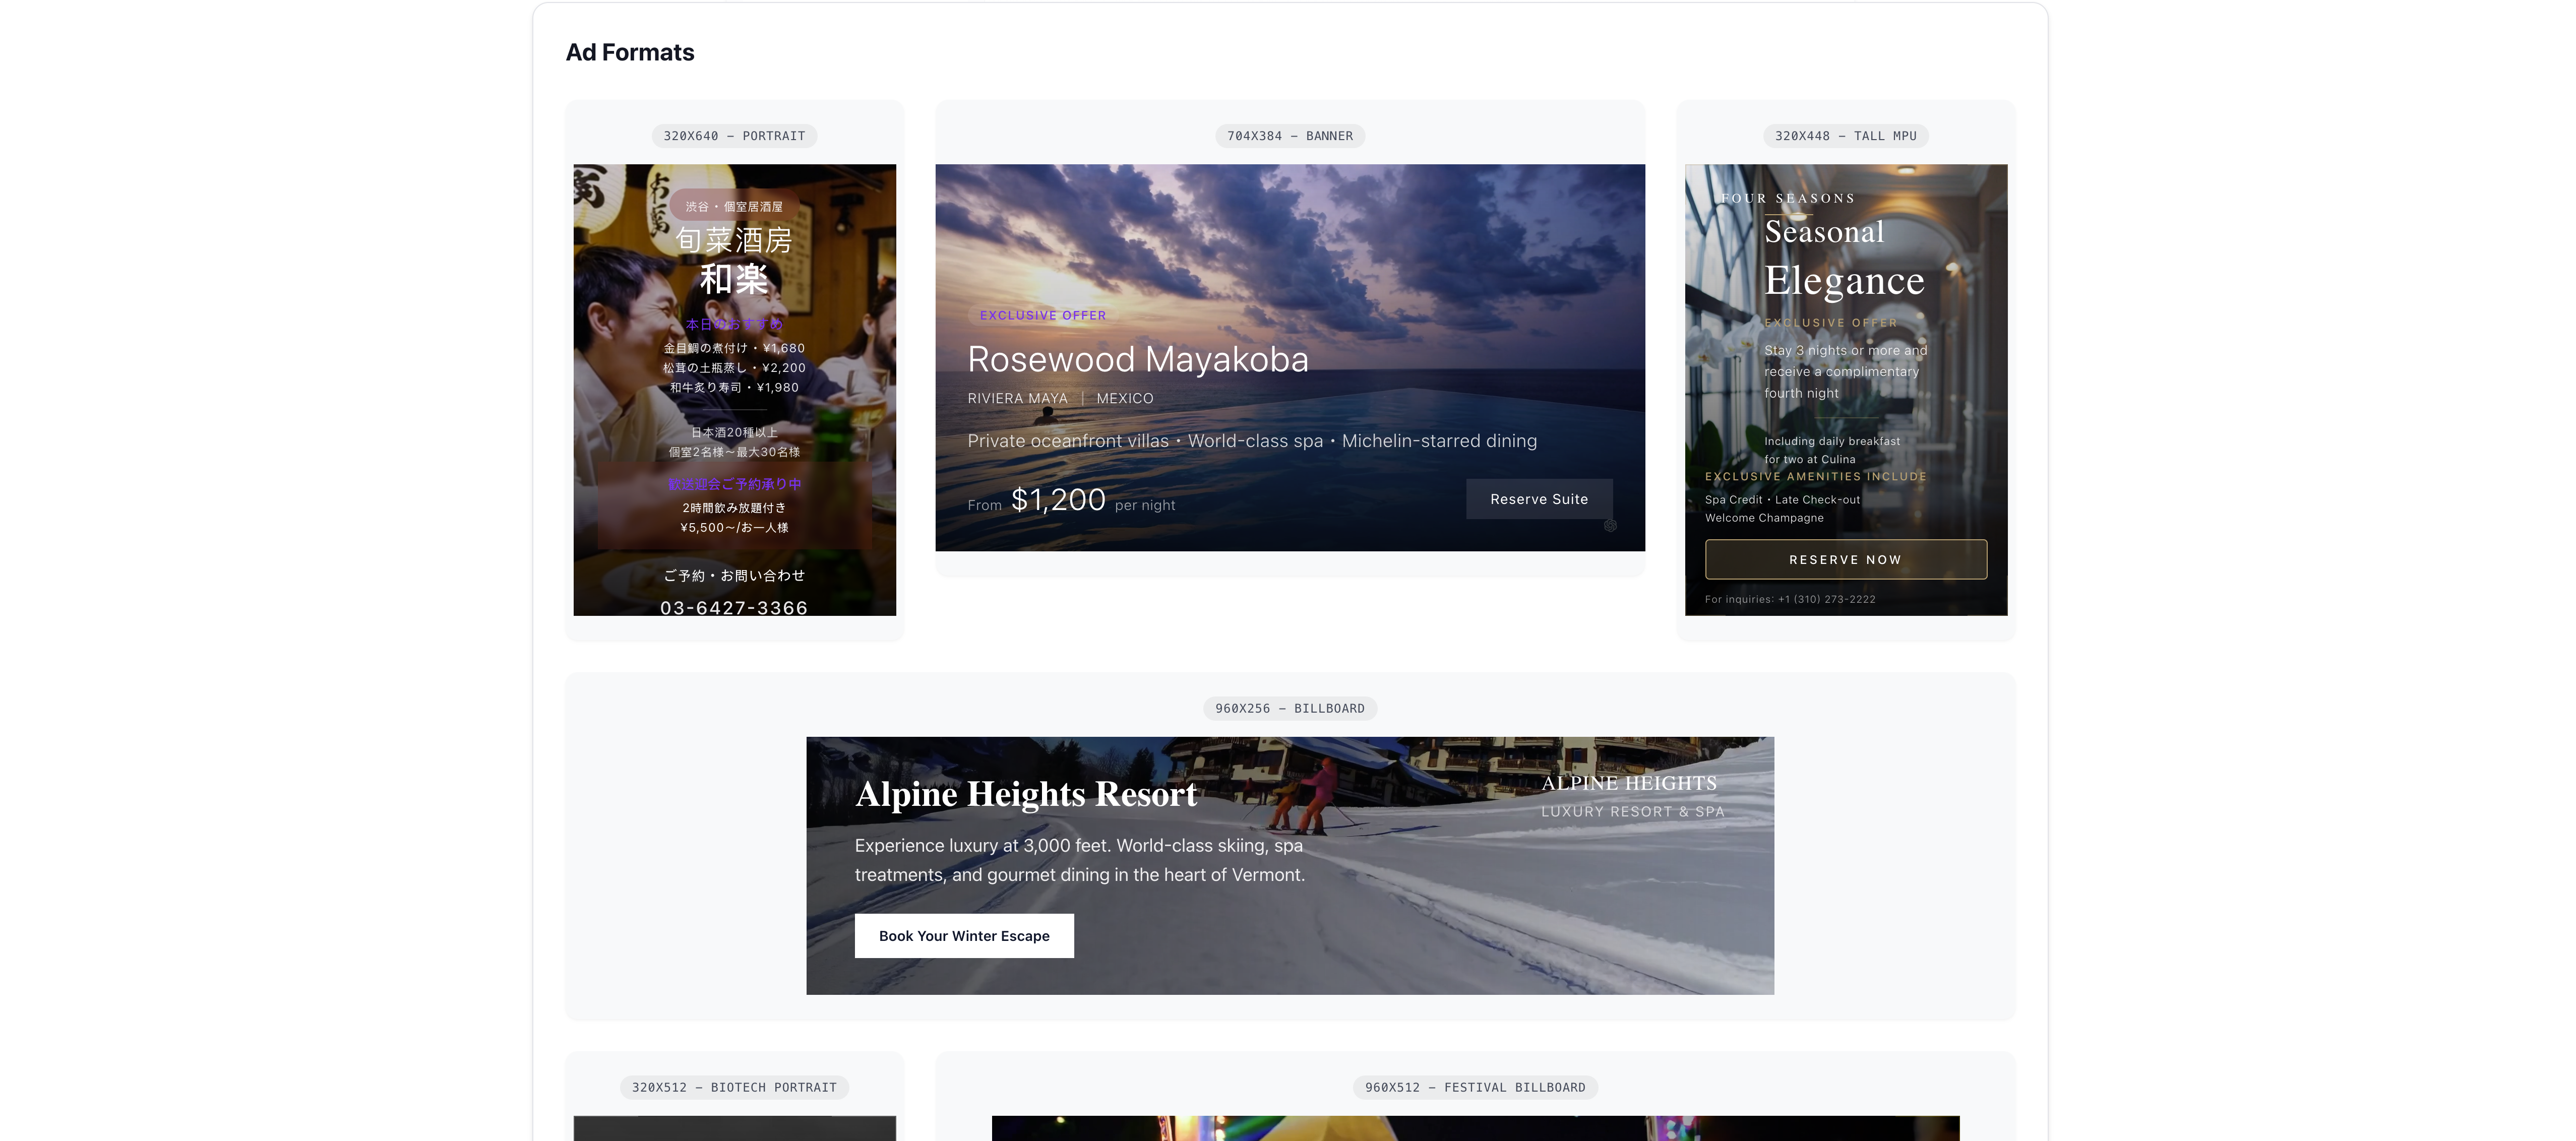Viewport: 2576px width, 1141px height.
Task: Click the Alpine Heights Resort headline
Action: (1026, 793)
